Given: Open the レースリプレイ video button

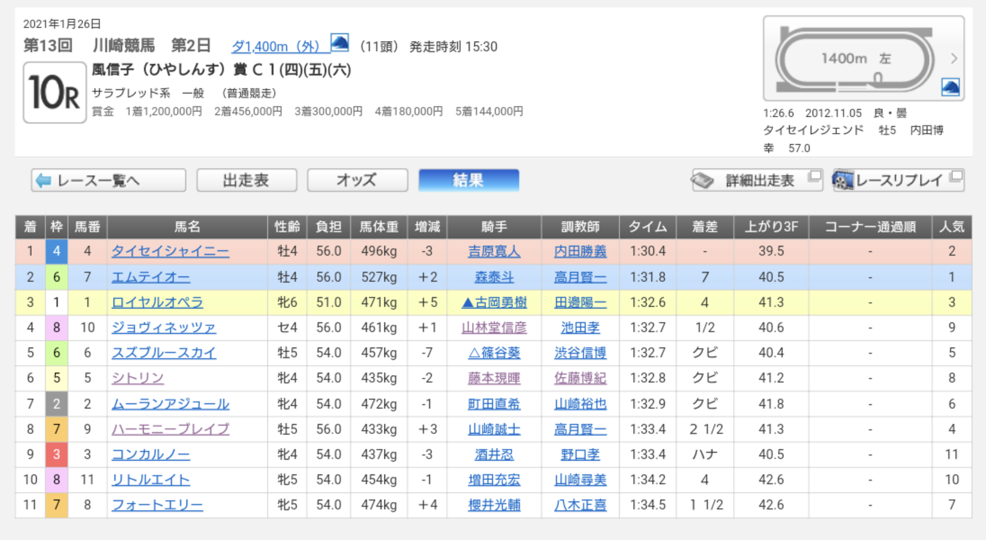Looking at the screenshot, I should (898, 180).
